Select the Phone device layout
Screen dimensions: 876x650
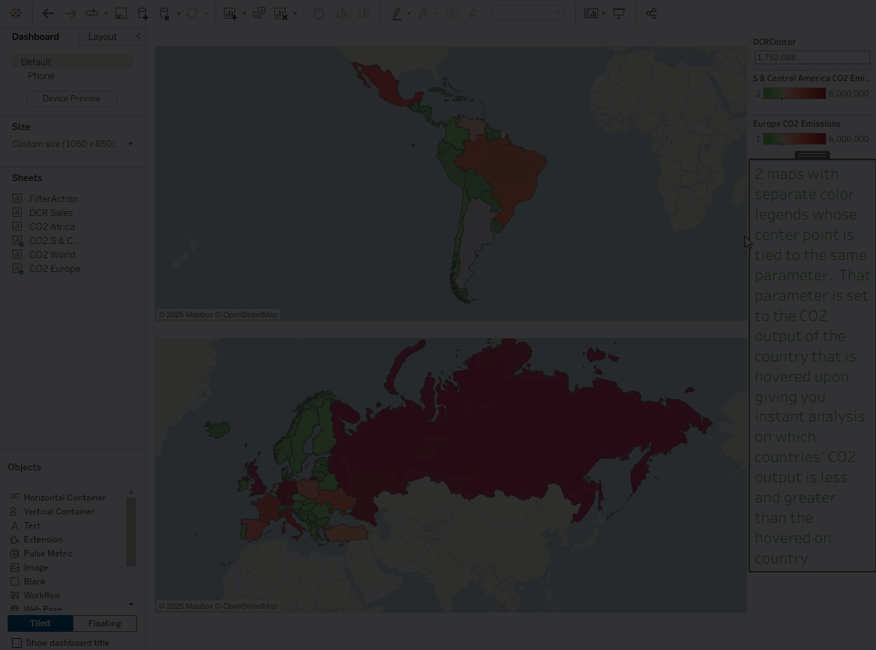(41, 75)
